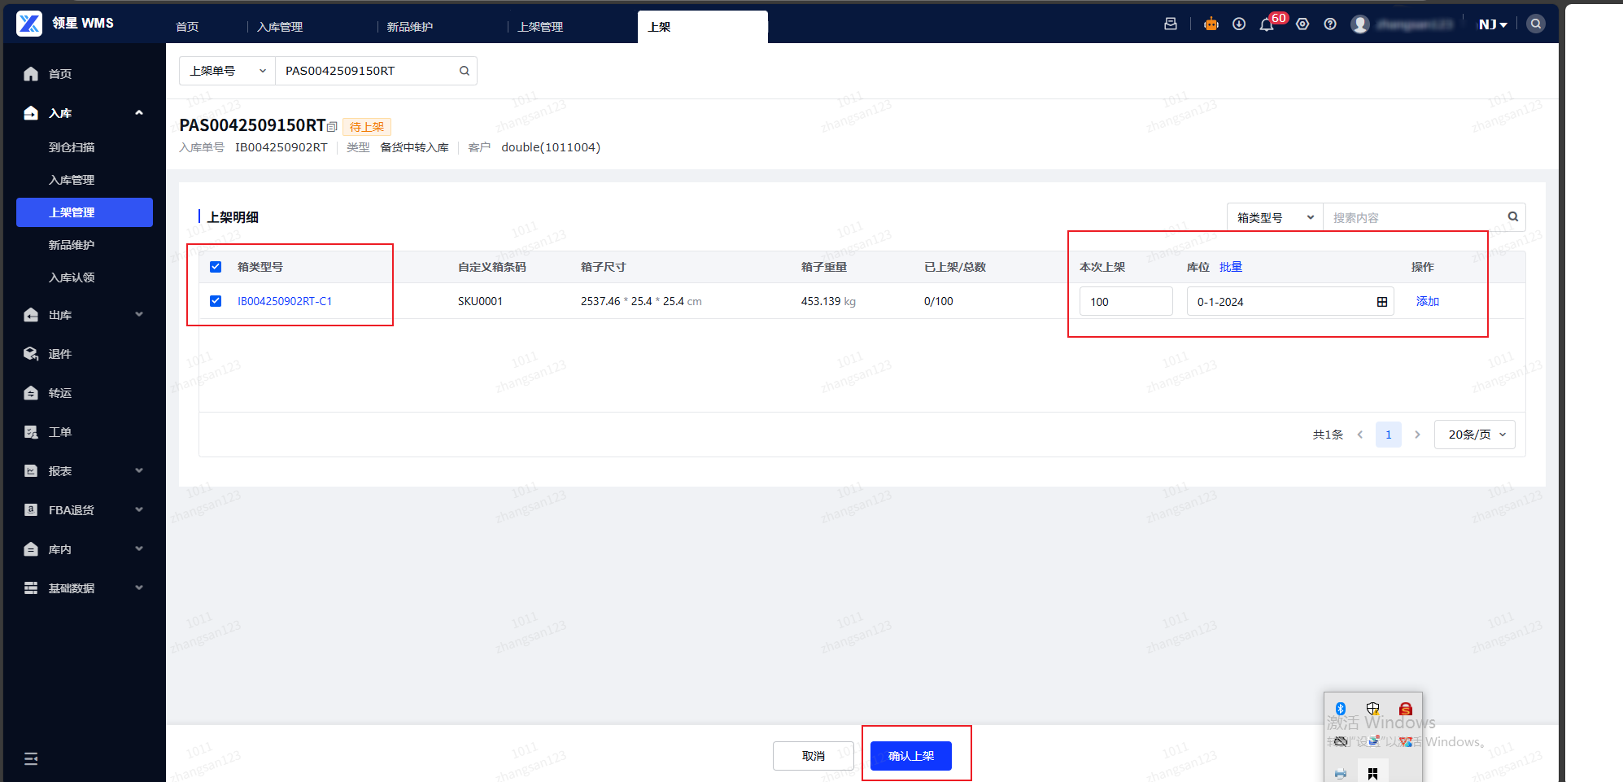Click the 工单 work order icon

pos(31,432)
